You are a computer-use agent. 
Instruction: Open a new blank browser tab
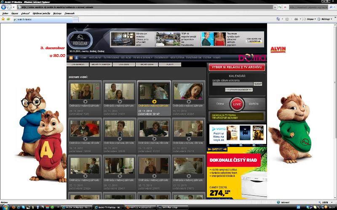(x=76, y=19)
